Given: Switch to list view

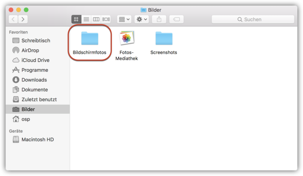Looking at the screenshot, I should (x=86, y=19).
